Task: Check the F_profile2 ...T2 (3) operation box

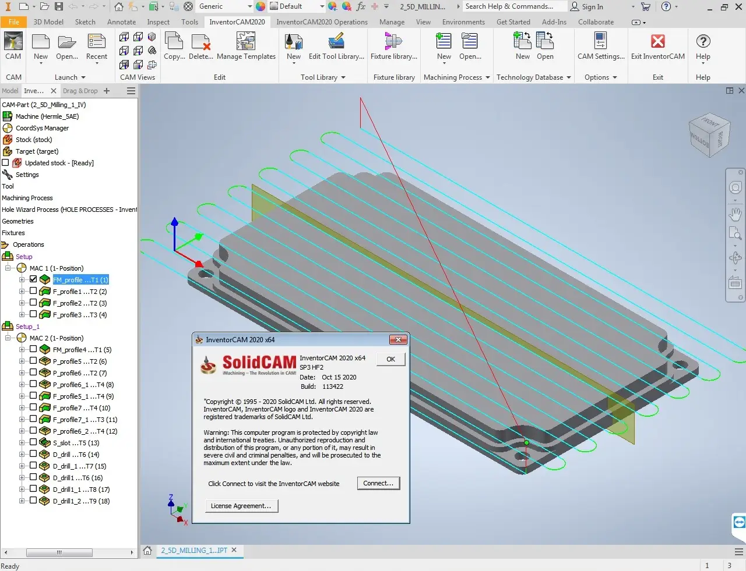Action: click(33, 303)
